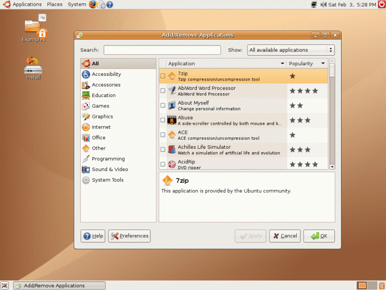386x290 pixels.
Task: Open the Places menu
Action: tap(55, 4)
